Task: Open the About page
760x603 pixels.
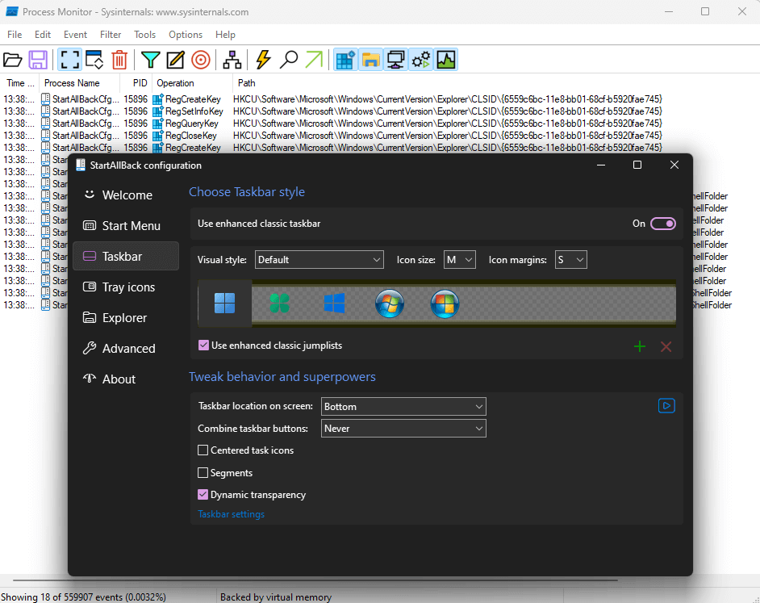Action: point(126,379)
